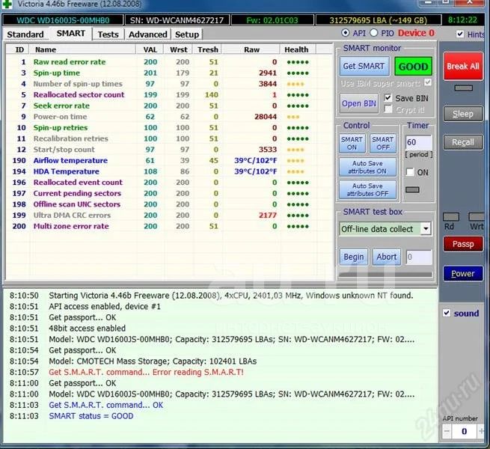Screen dimensions: 490x449
Task: Turn SMART OFF in Control box
Action: pos(383,143)
